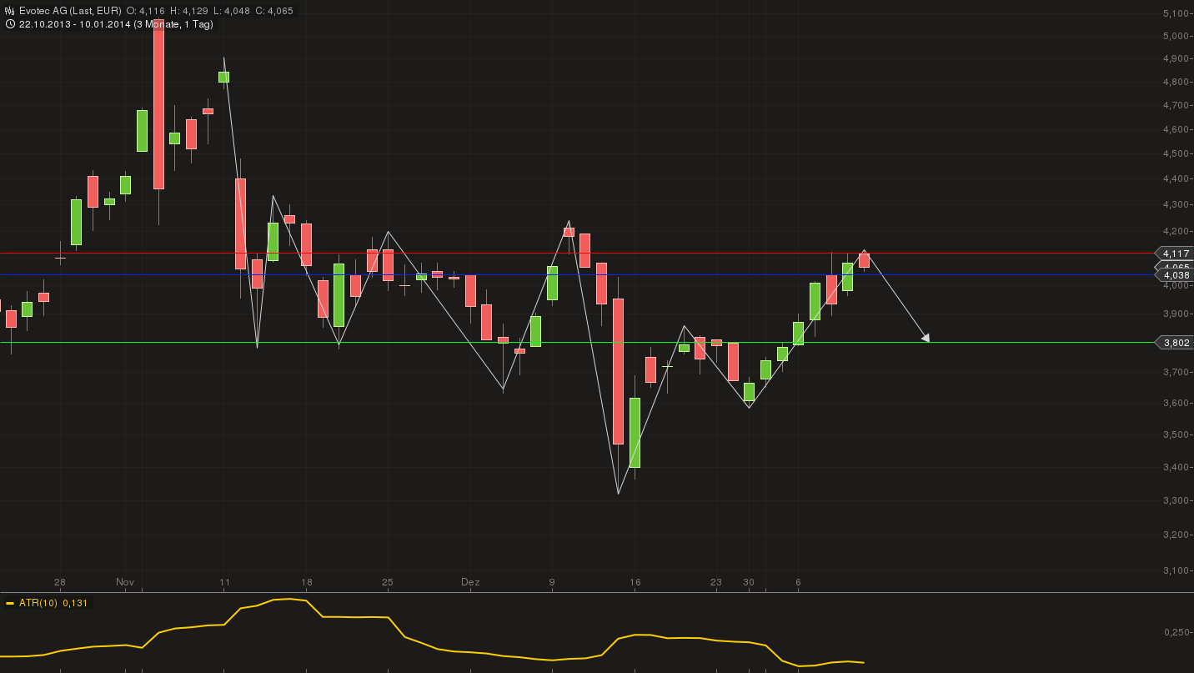Click the 0,250 label on ATR axis
The height and width of the screenshot is (673, 1194).
1176,632
